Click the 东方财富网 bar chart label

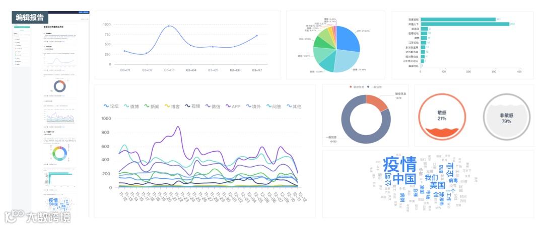(x=413, y=47)
